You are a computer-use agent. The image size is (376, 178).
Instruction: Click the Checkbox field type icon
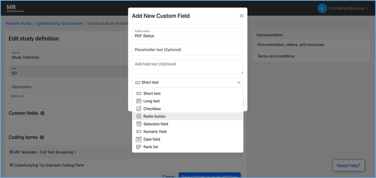pyautogui.click(x=139, y=109)
